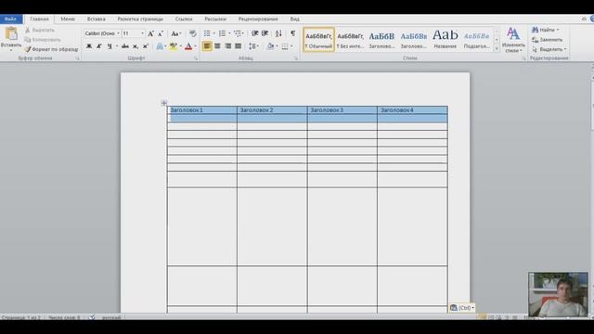Apply the Без интервала style
Viewport: 594px width, 334px height.
pos(350,39)
